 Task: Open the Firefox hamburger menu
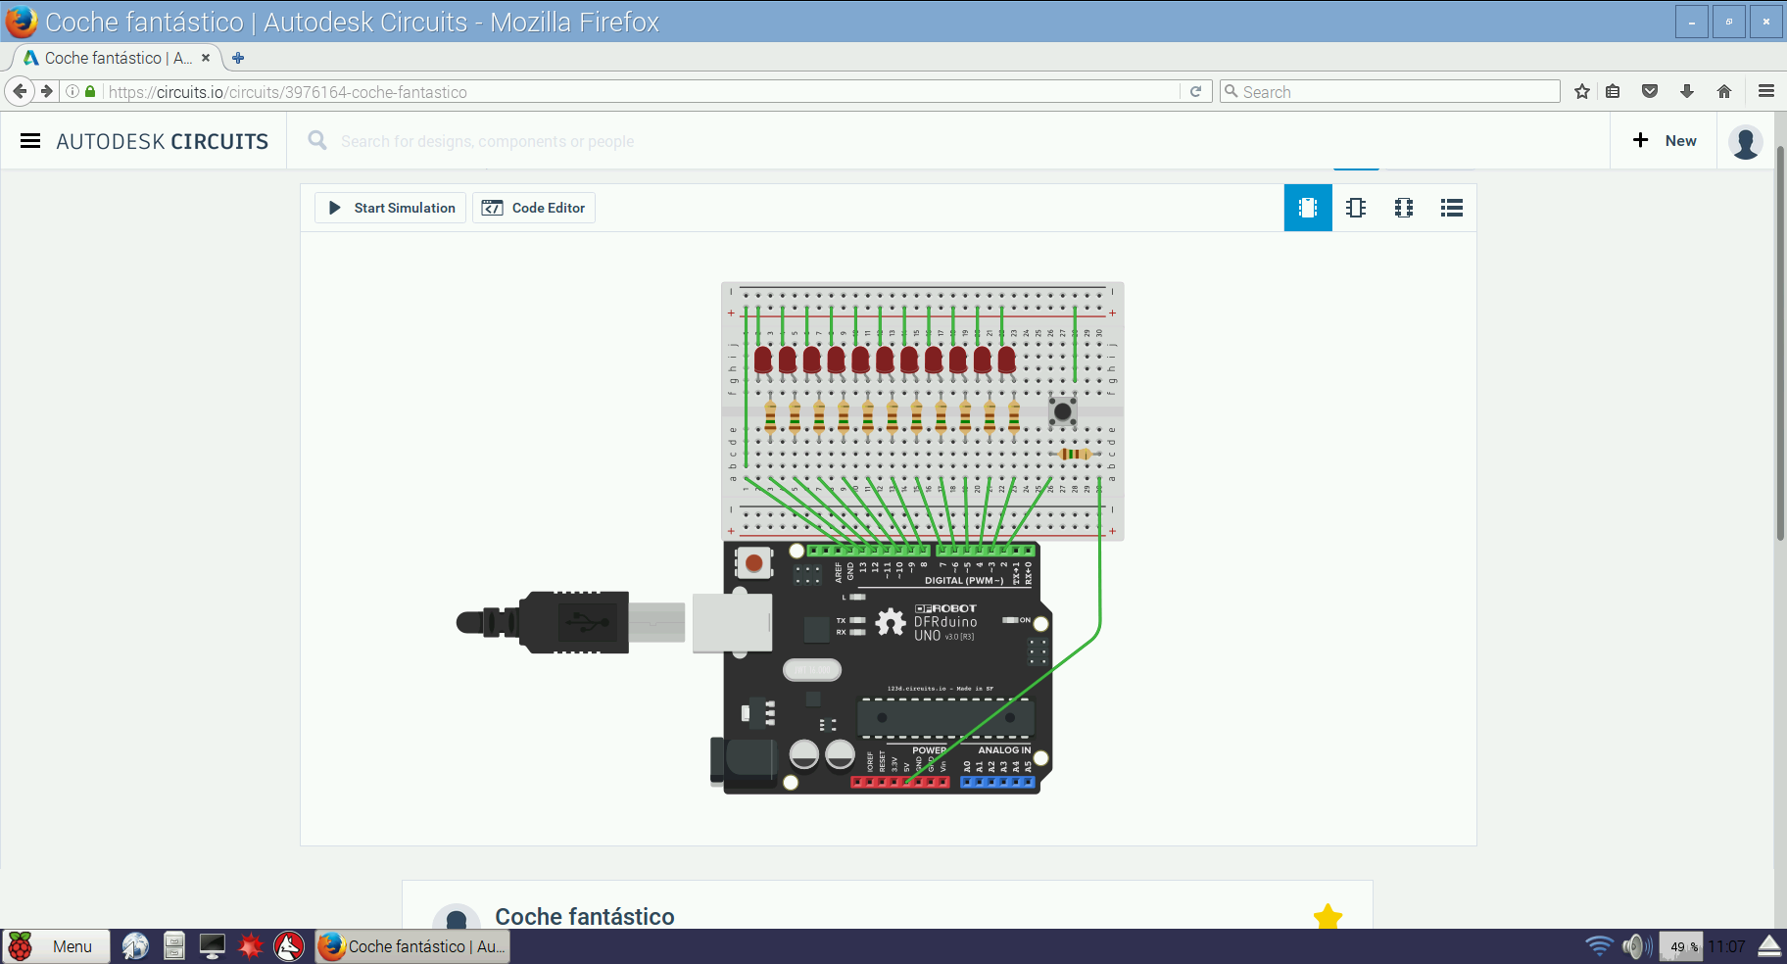(1766, 91)
